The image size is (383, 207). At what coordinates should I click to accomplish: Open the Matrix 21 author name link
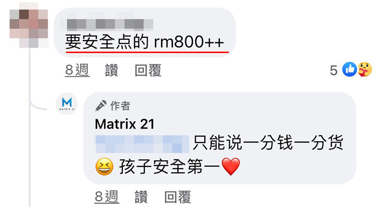point(124,124)
